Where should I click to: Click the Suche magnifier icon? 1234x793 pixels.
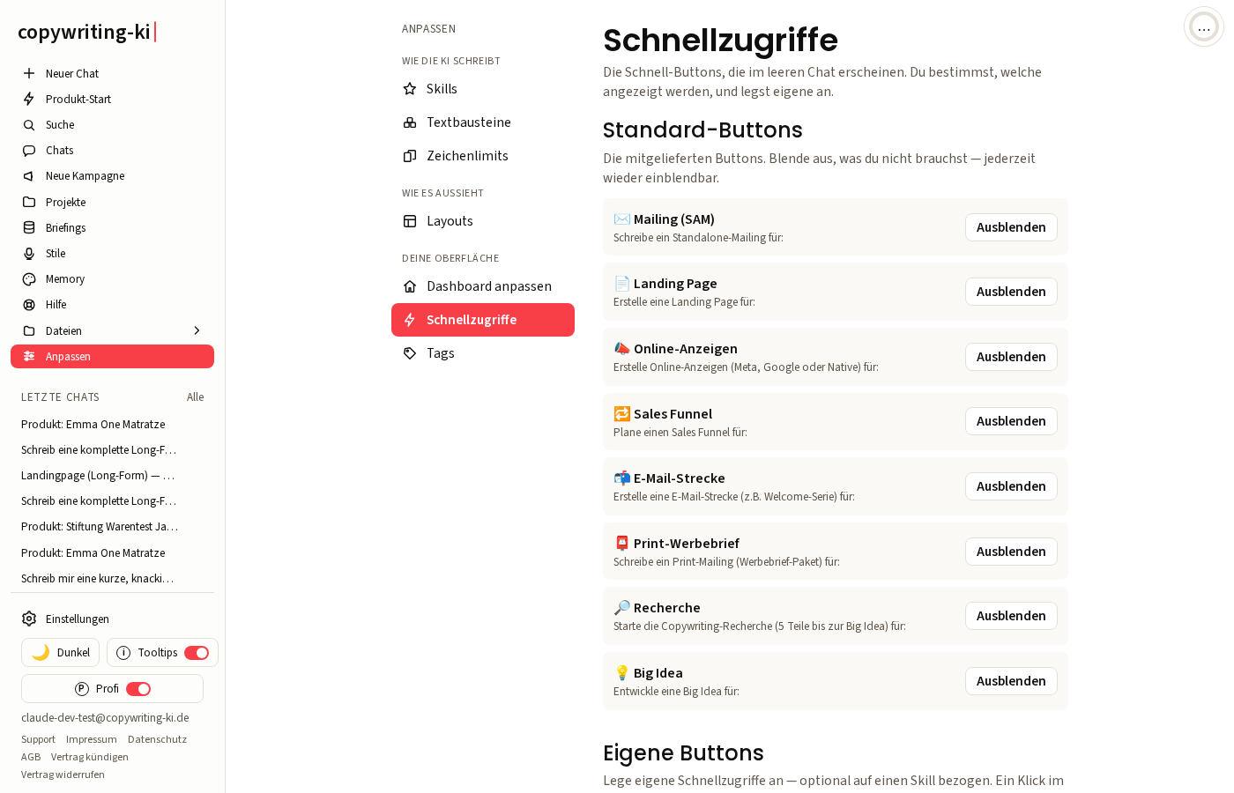(29, 125)
